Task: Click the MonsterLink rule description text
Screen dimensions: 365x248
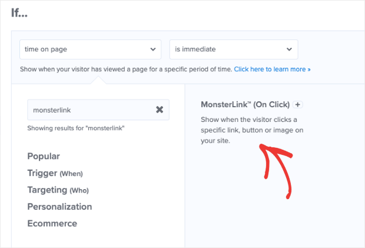Action: (x=252, y=130)
